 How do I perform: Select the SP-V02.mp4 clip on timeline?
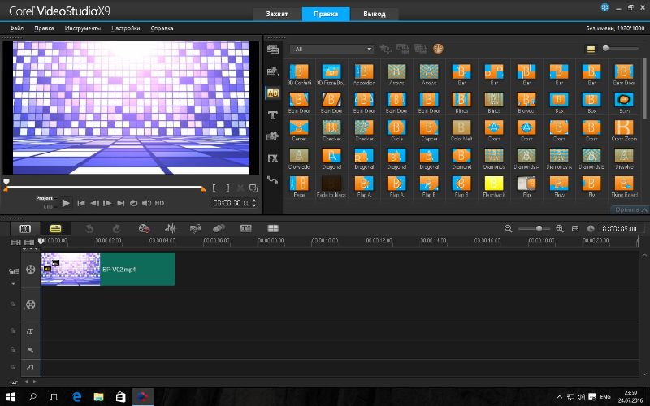click(108, 270)
